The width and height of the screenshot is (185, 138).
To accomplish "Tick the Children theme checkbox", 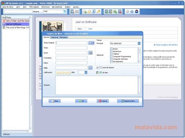I will [x=111, y=54].
